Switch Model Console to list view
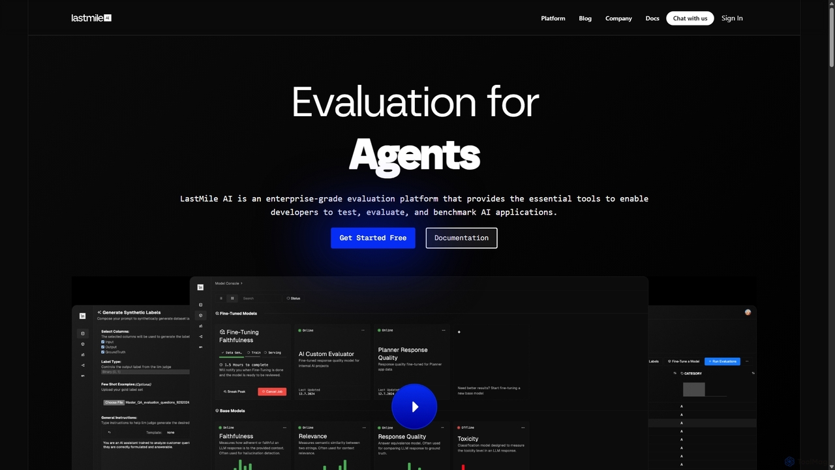 coord(221,298)
